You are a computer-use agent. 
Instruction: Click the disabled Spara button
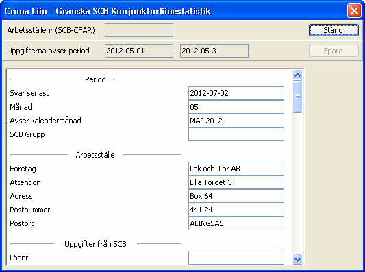coord(333,51)
